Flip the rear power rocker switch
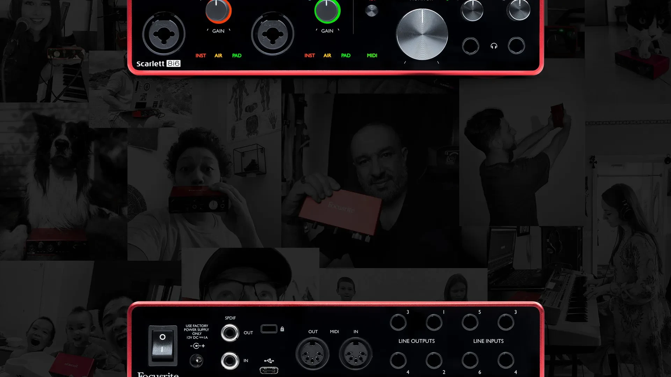671x377 pixels. tap(163, 345)
